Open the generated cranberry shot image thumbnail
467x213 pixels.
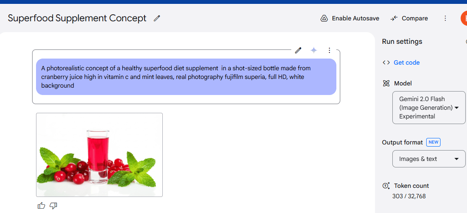coord(99,155)
